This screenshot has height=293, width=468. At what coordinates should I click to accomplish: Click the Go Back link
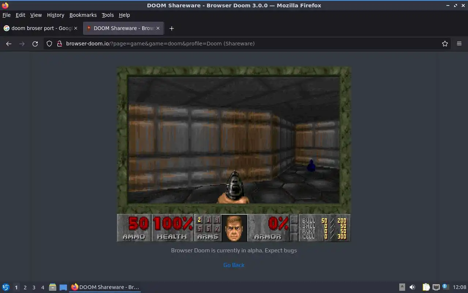point(234,265)
